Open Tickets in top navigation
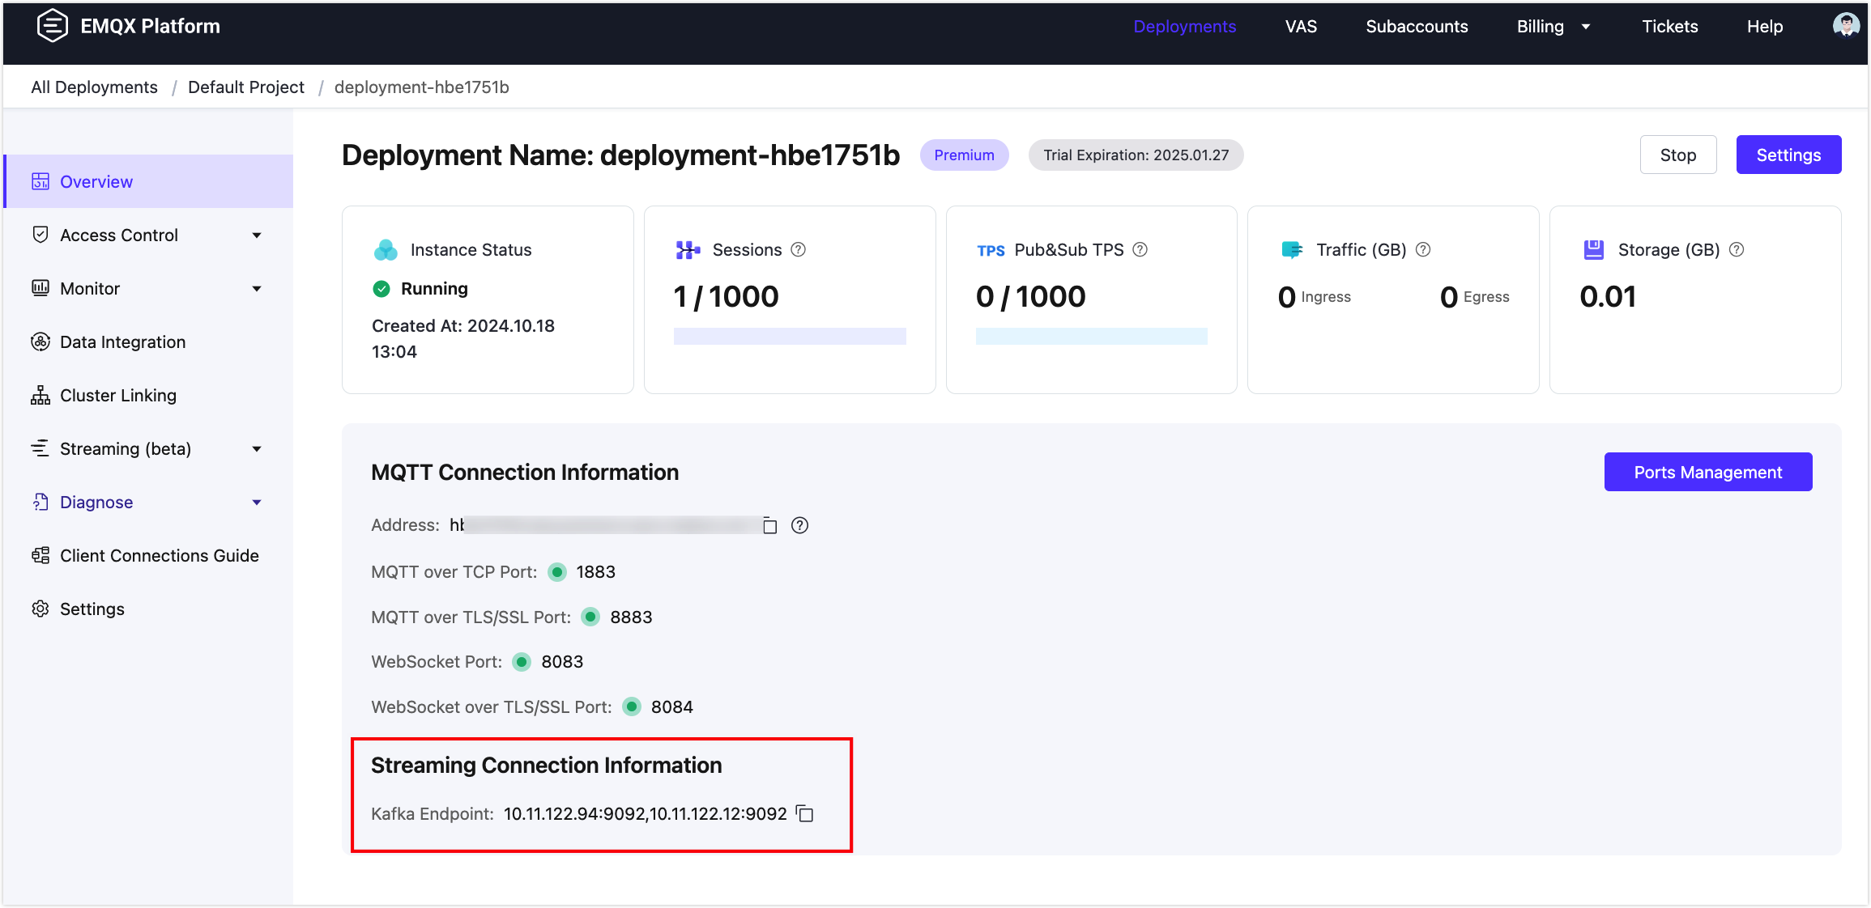Image resolution: width=1871 pixels, height=908 pixels. 1669,27
